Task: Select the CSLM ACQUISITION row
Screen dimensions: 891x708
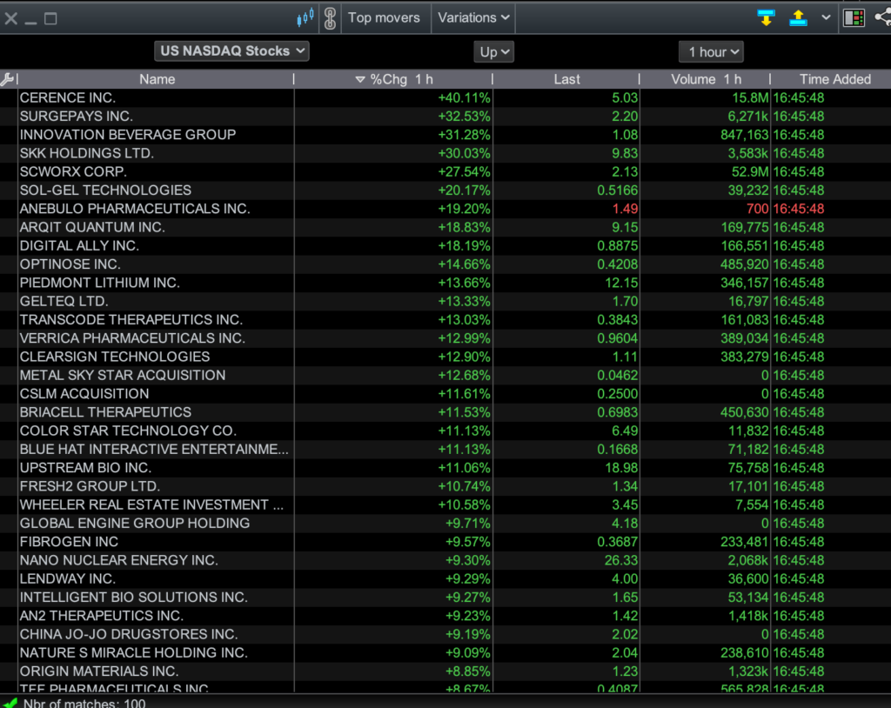Action: pos(445,394)
